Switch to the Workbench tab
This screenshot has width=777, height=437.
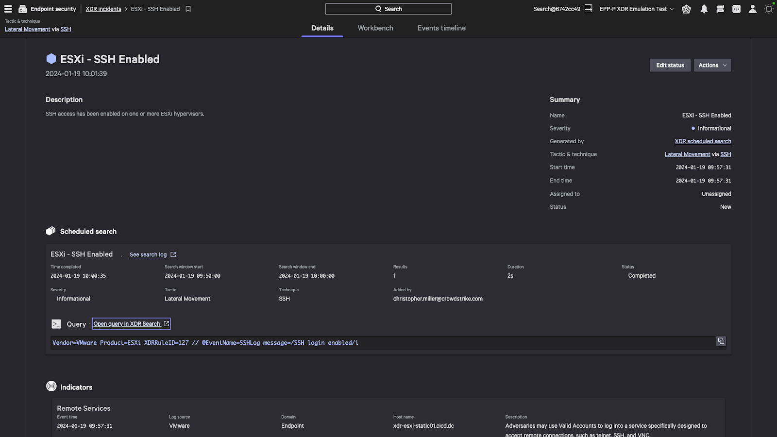[x=375, y=28]
